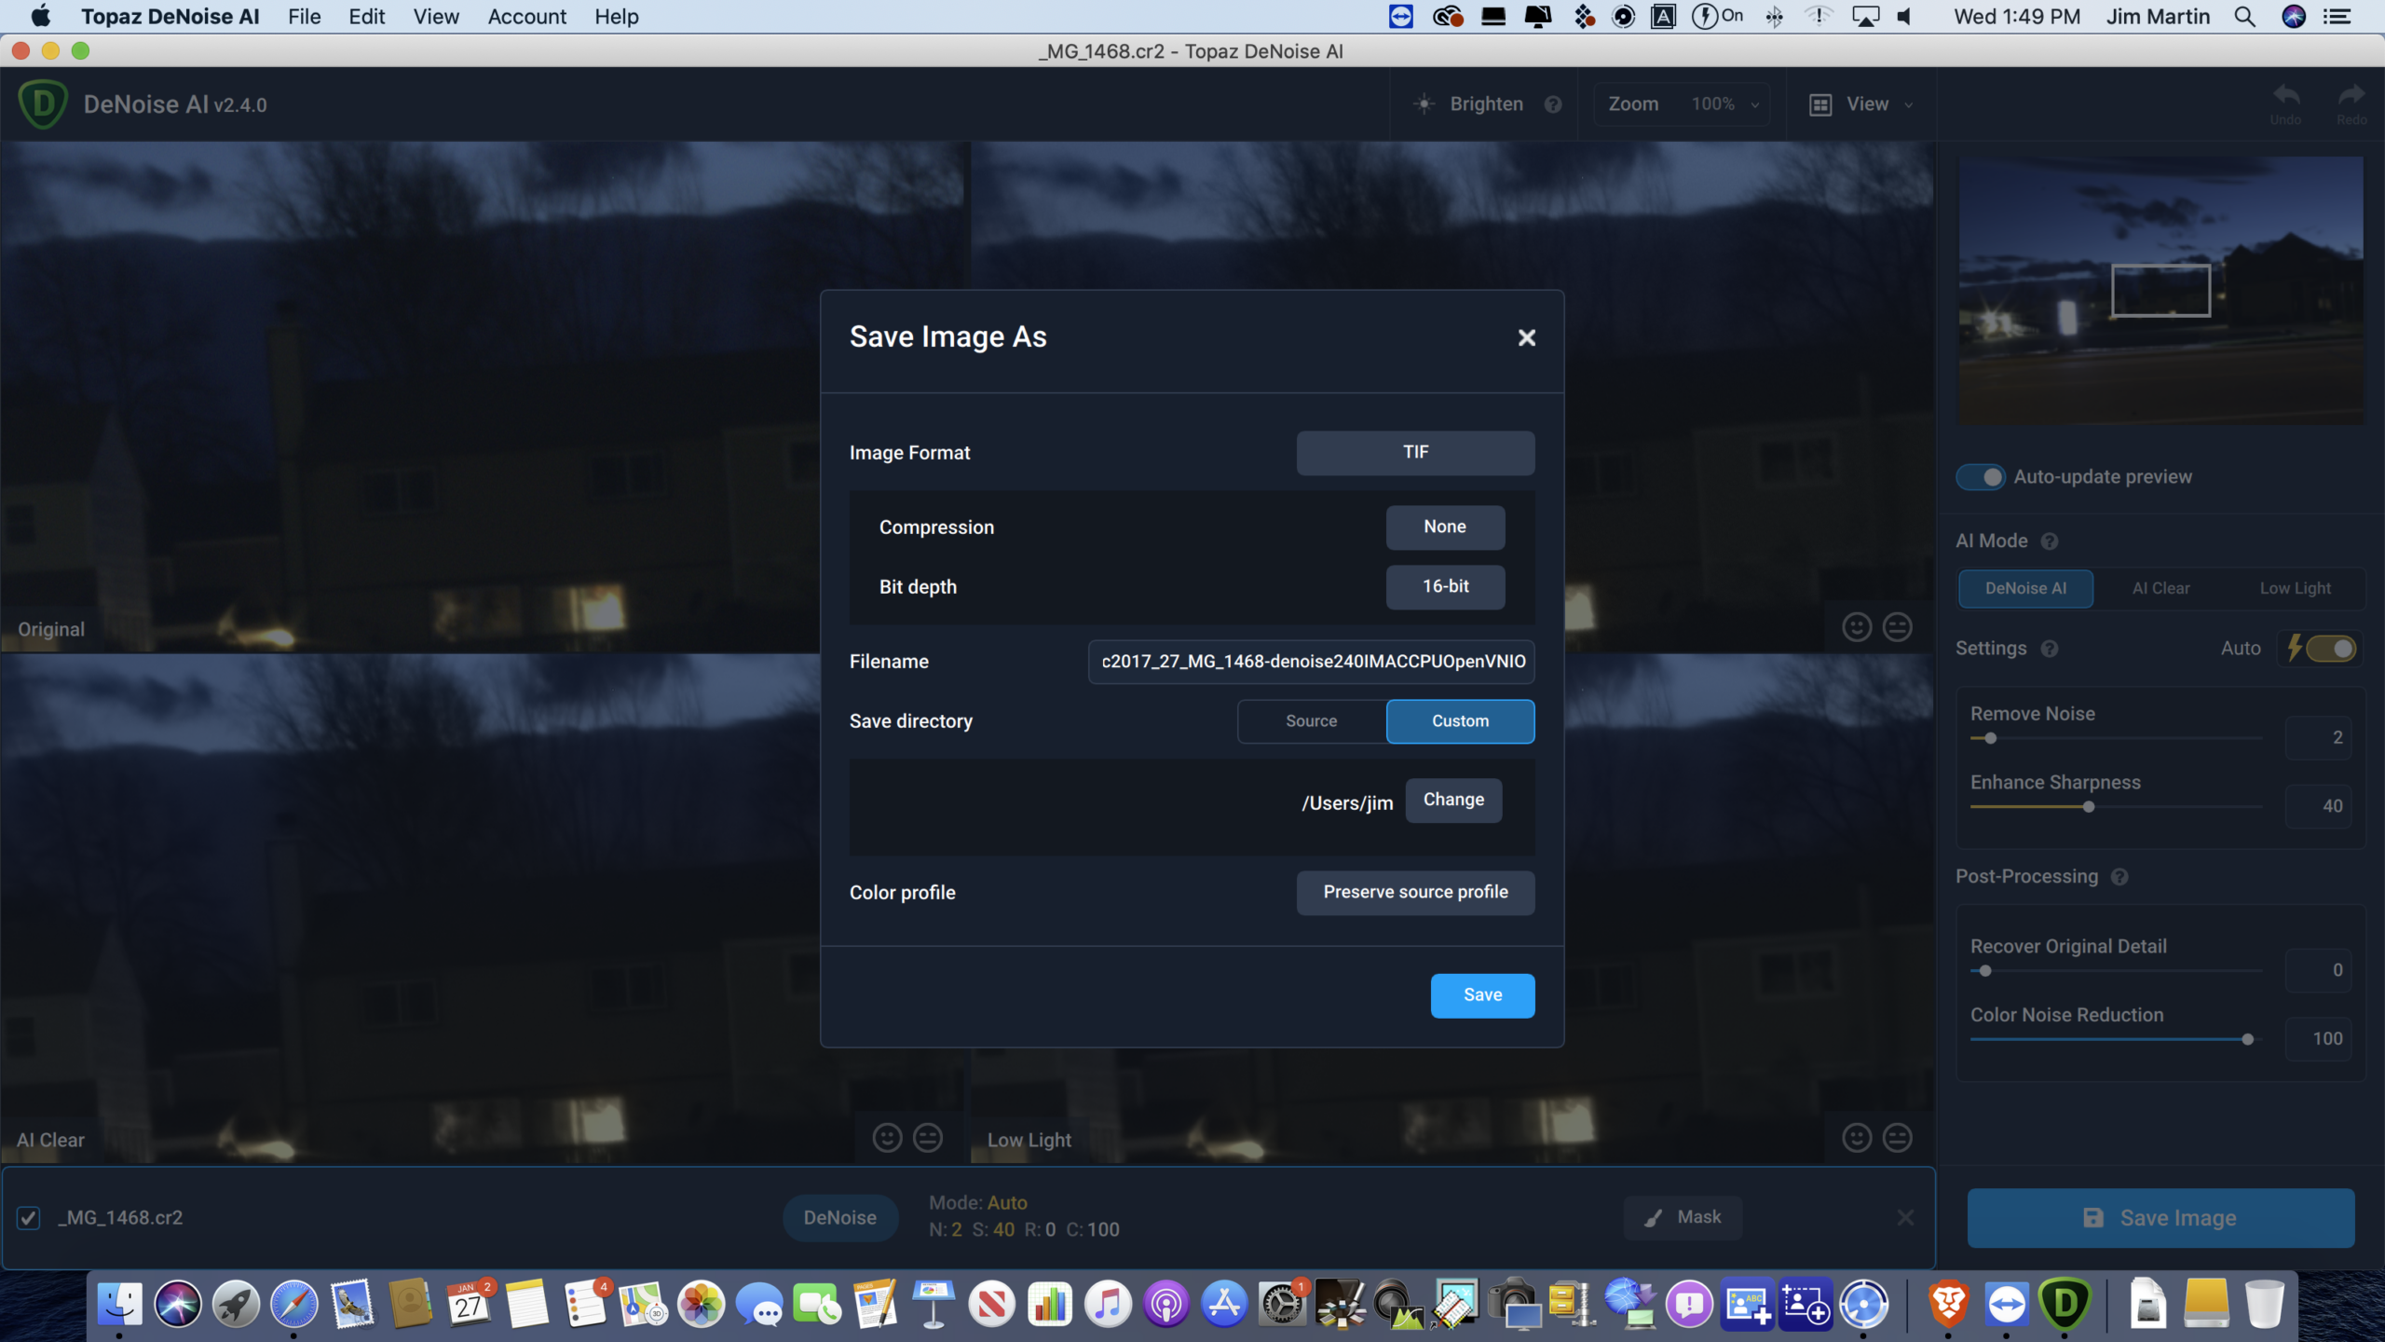Click the Enhance Sharpness slider
The width and height of the screenshot is (2385, 1342).
(x=2116, y=807)
